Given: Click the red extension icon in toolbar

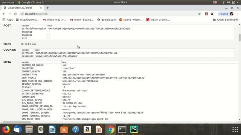Looking at the screenshot, I should tap(206, 14).
